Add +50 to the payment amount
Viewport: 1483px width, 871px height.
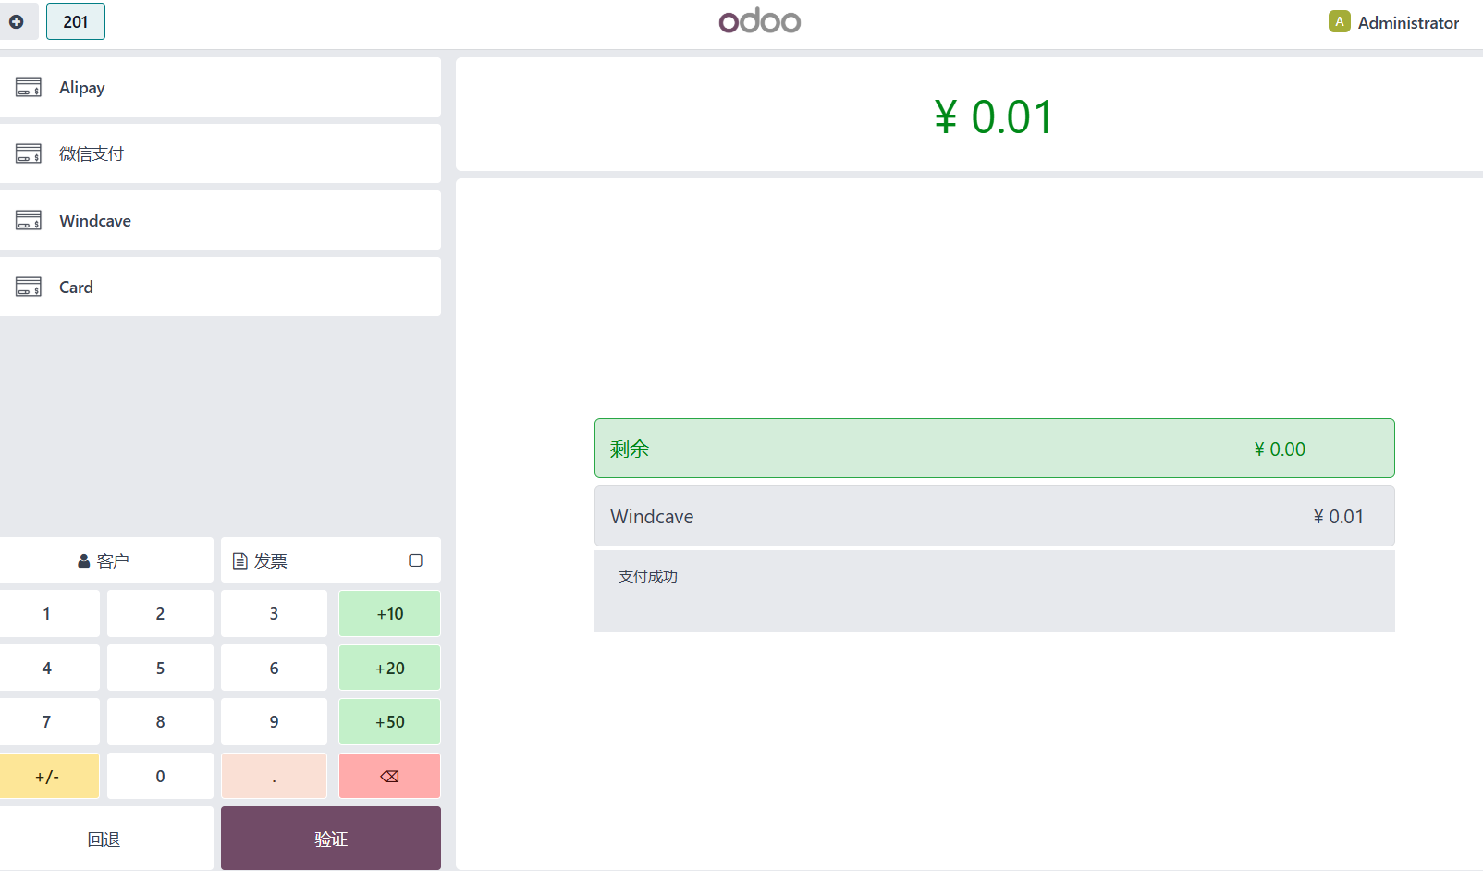[x=390, y=722]
